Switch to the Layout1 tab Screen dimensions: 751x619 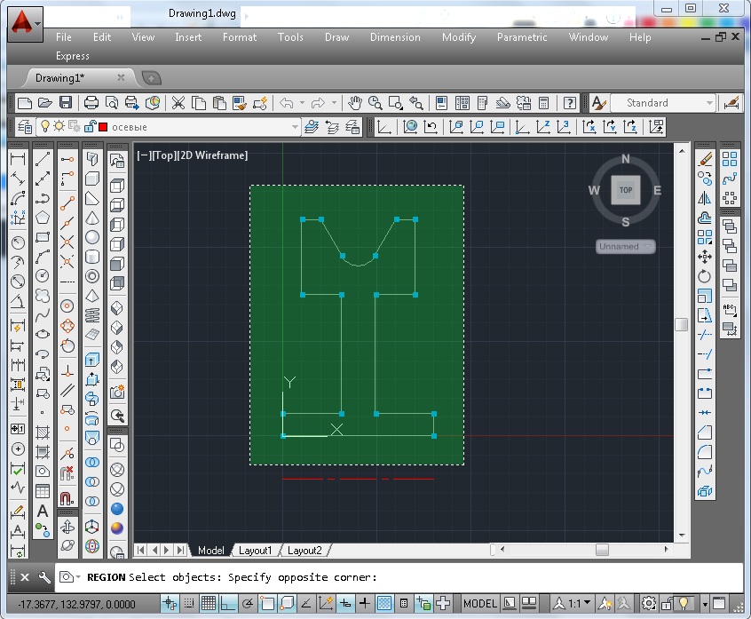[256, 551]
